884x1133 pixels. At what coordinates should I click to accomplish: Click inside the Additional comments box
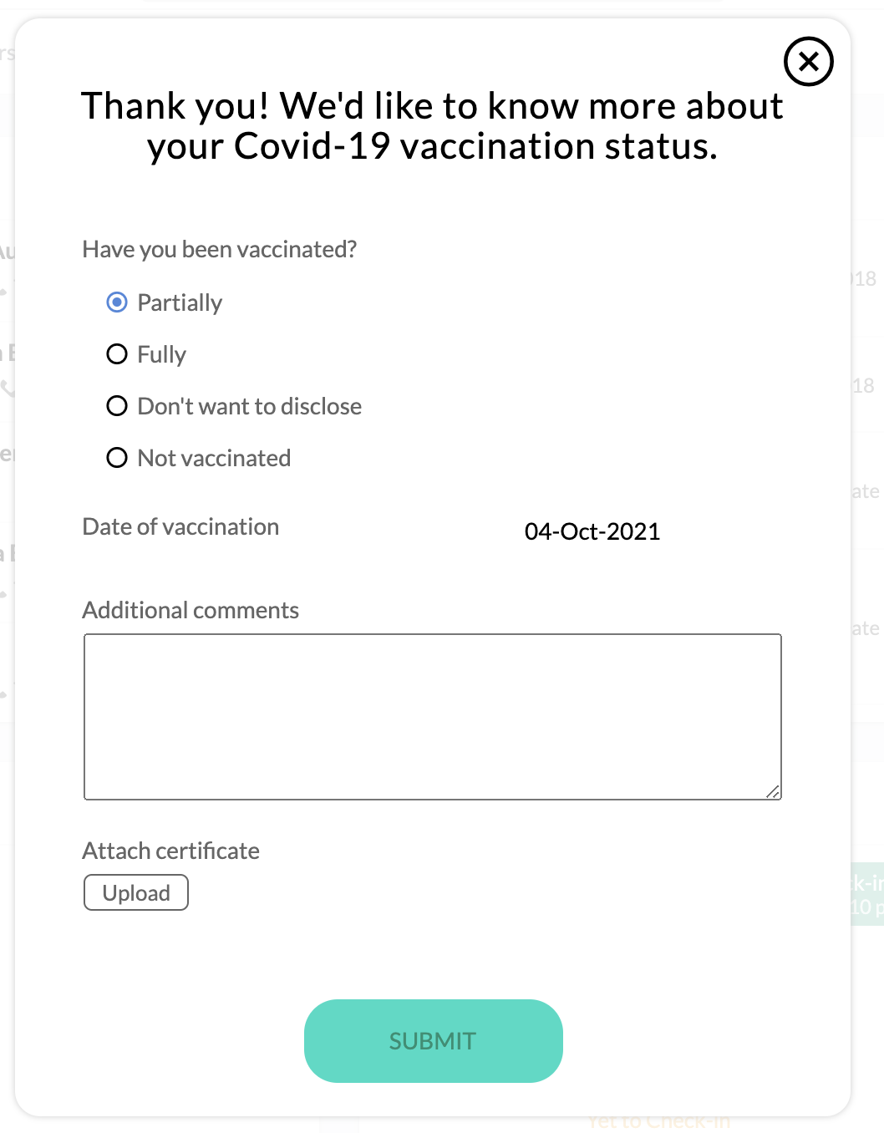pos(433,714)
